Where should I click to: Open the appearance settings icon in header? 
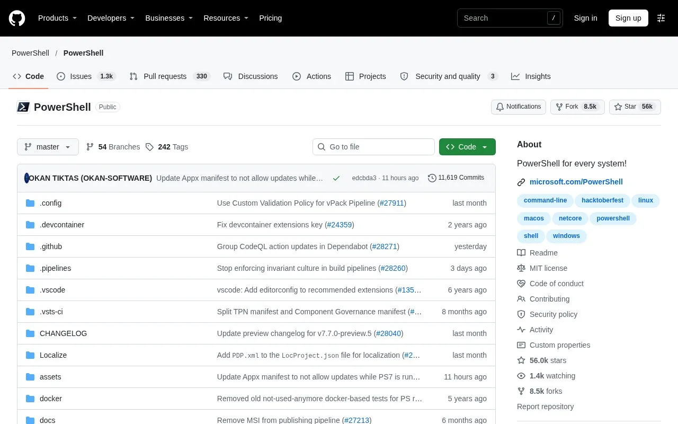[661, 18]
